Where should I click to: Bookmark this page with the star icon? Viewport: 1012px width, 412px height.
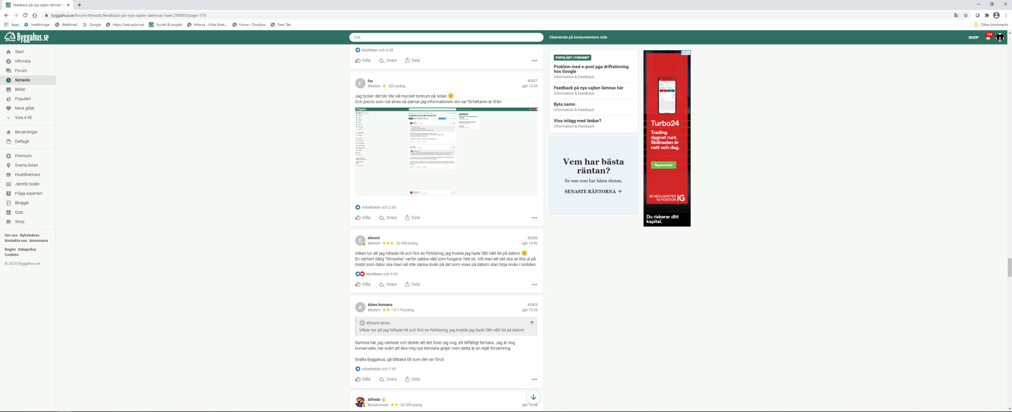click(x=966, y=15)
